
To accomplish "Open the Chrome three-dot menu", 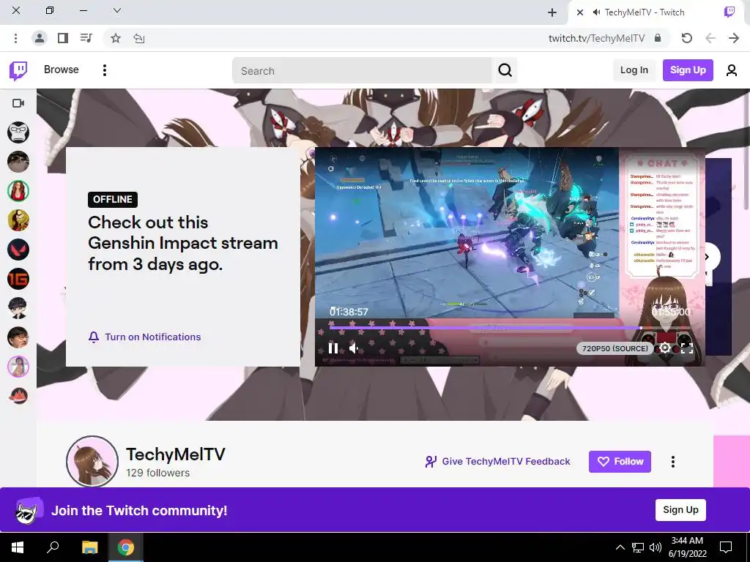I will pyautogui.click(x=16, y=38).
